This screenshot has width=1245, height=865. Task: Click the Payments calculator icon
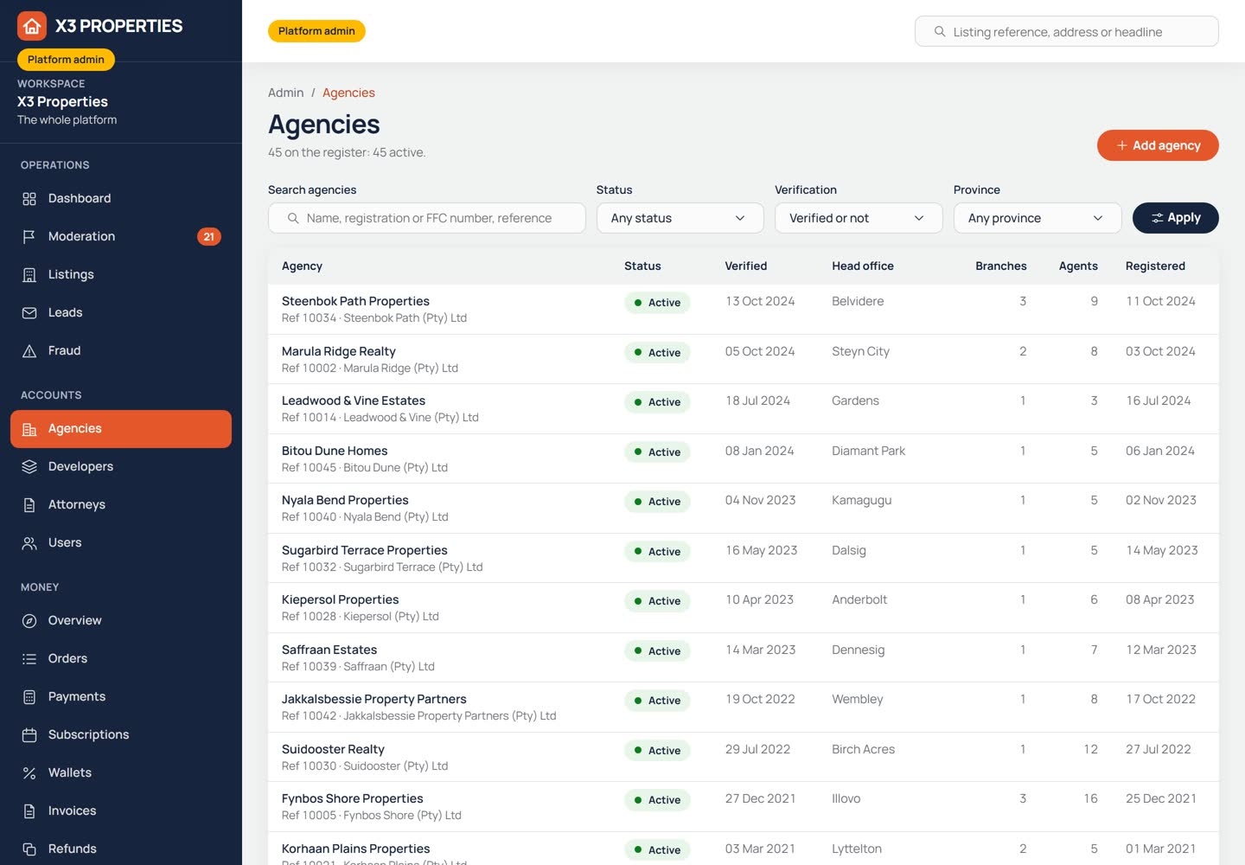tap(29, 696)
